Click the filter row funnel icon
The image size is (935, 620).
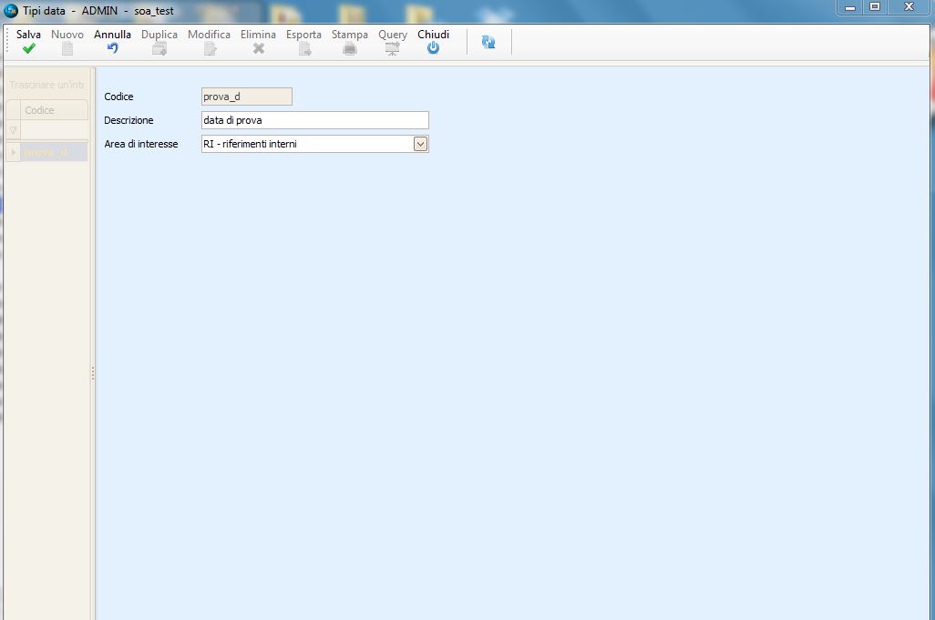coord(13,131)
